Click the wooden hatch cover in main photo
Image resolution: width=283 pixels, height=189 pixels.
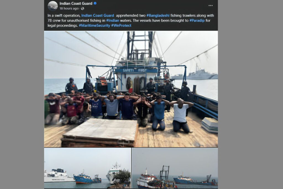click(100, 132)
